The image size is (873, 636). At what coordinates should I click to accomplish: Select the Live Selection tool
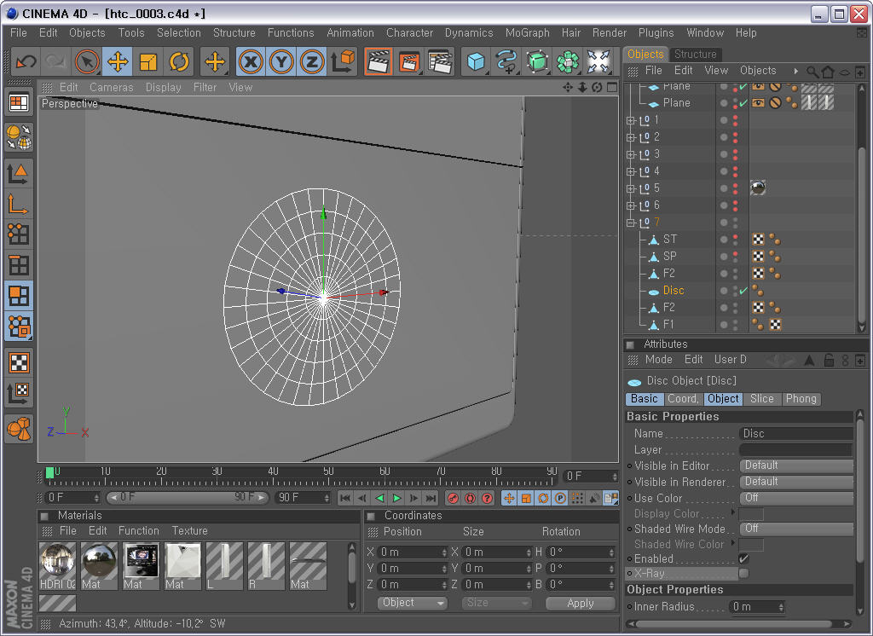[x=87, y=61]
